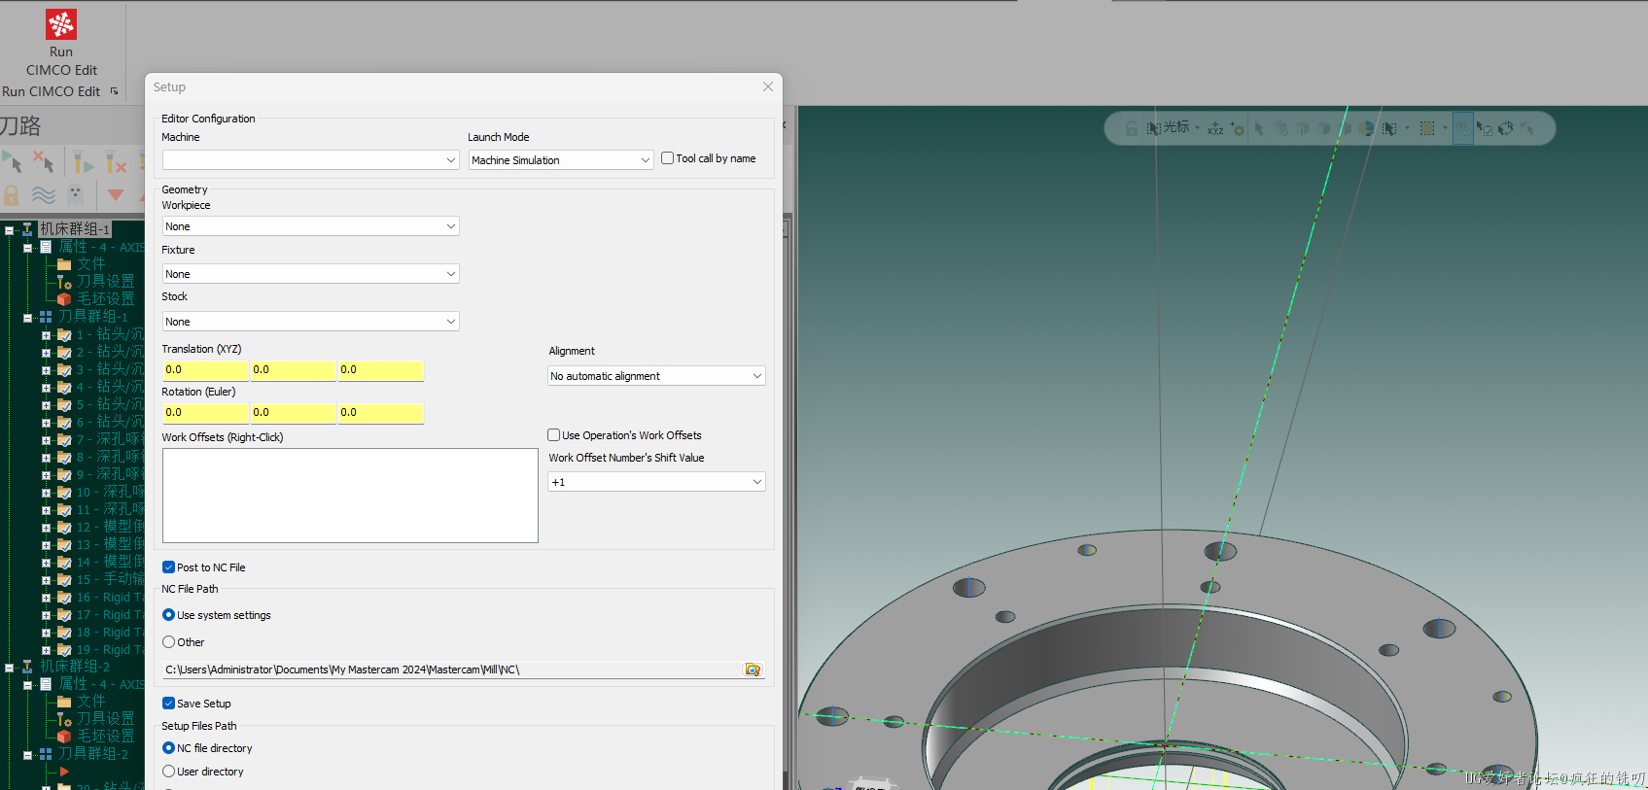The image size is (1648, 790).
Task: Click deselect operations red X cursor icon
Action: (x=44, y=161)
